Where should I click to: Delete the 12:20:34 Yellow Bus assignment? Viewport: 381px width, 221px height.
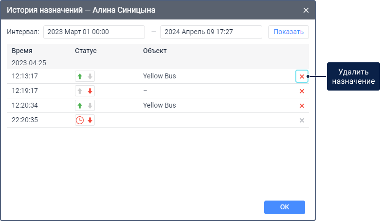click(x=302, y=106)
